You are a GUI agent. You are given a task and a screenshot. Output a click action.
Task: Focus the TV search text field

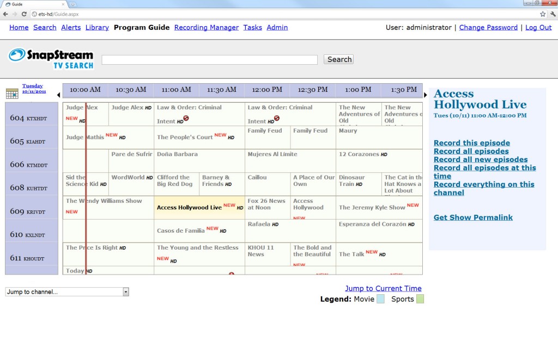point(209,60)
